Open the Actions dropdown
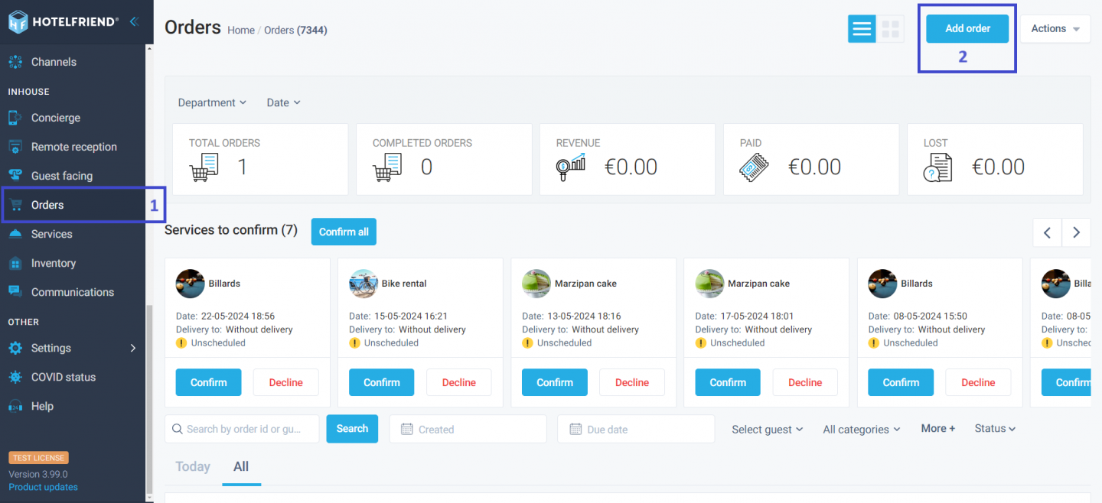 click(1055, 28)
